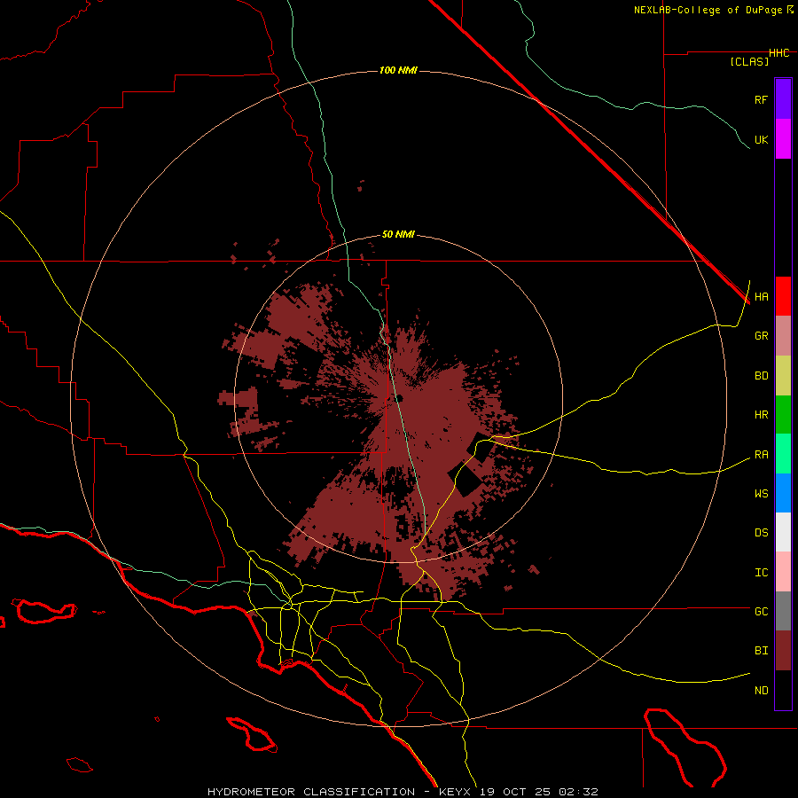Click the IC light pink legend swatch
This screenshot has width=798, height=798.
(x=783, y=572)
